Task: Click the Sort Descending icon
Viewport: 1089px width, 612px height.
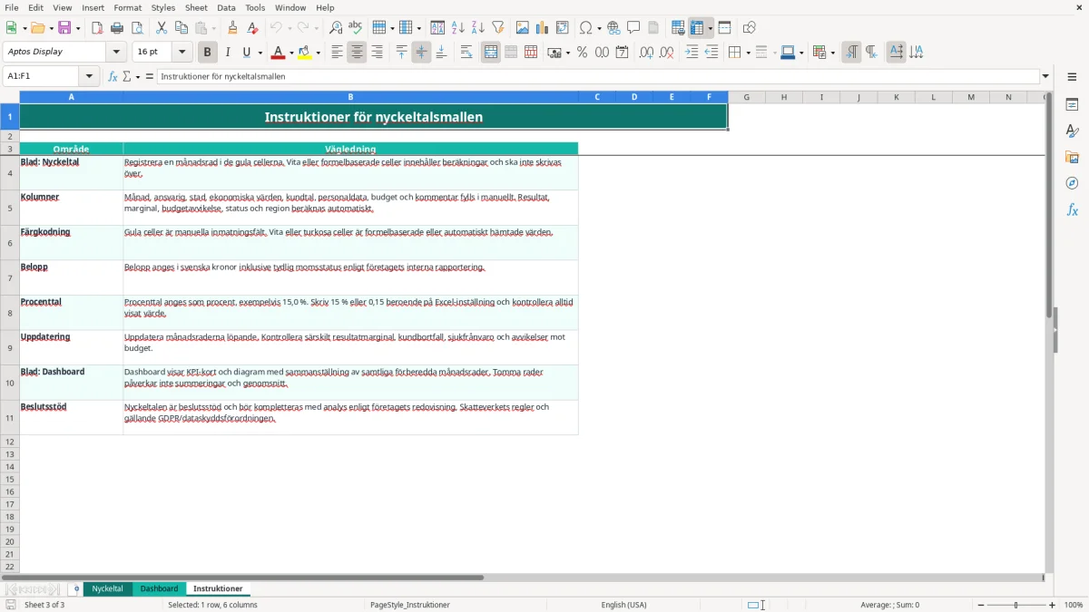Action: pos(478,28)
